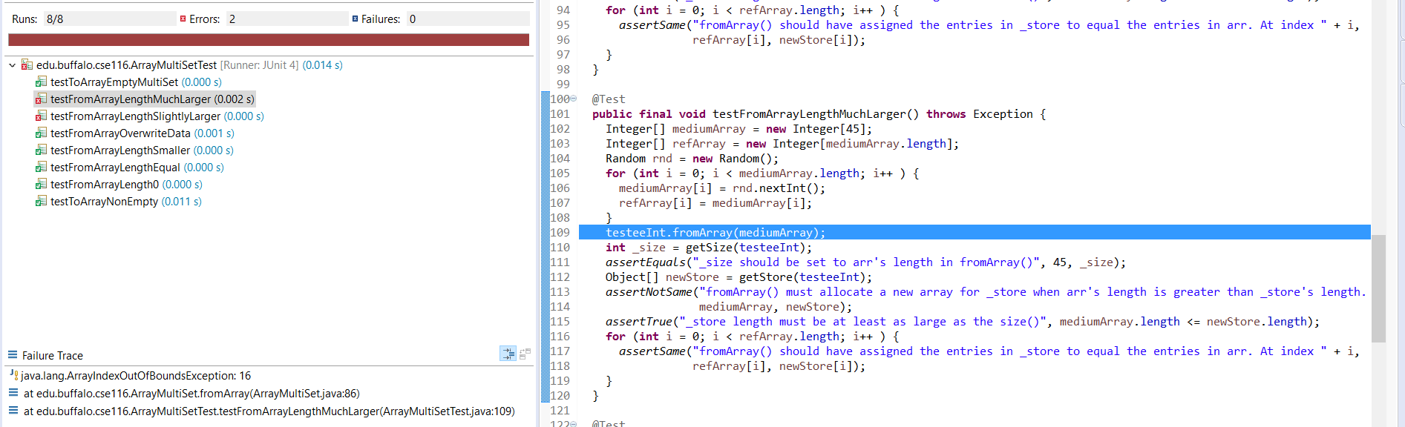The width and height of the screenshot is (1405, 427).
Task: Click the Failures count value 0
Action: (x=413, y=19)
